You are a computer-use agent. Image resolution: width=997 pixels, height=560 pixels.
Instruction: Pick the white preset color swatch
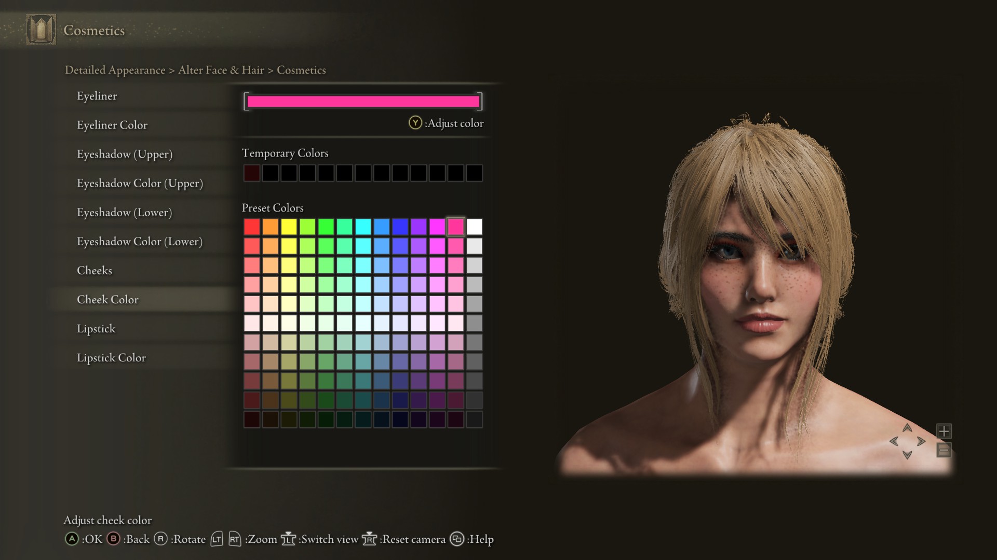click(474, 227)
